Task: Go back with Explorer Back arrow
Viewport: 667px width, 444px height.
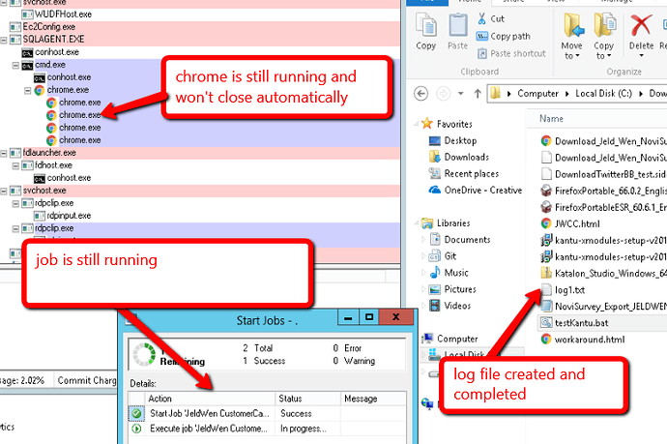Action: 421,93
